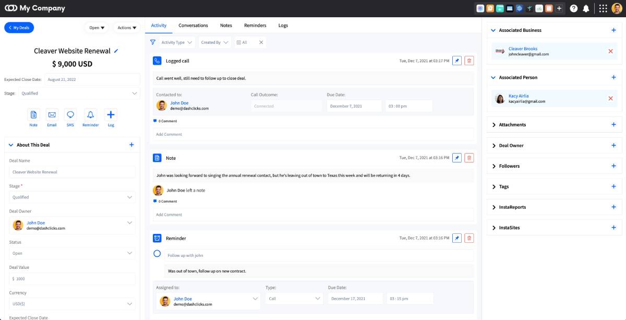Open the Activity Type filter dropdown

point(176,42)
